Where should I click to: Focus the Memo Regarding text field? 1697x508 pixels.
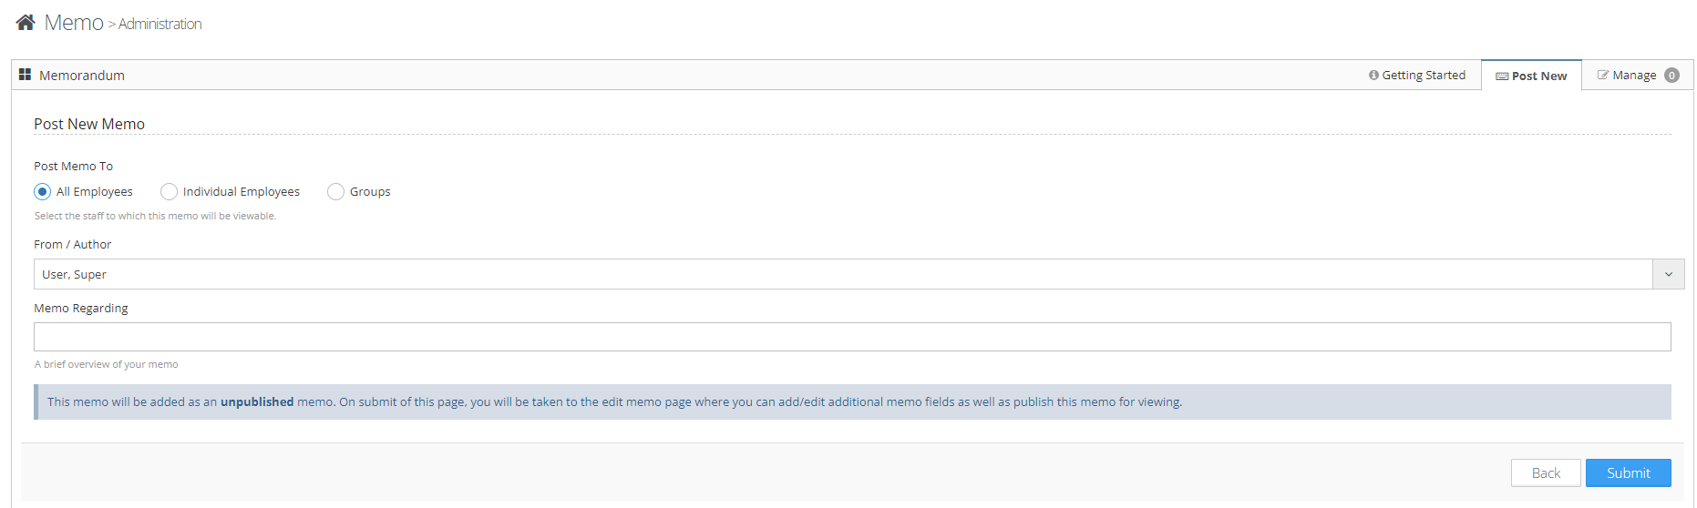[x=851, y=337]
